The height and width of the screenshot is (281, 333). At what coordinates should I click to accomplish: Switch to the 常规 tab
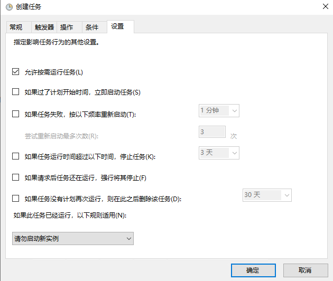click(19, 27)
